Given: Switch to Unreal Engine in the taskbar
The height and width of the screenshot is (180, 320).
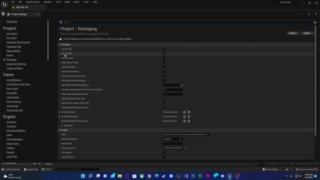Looking at the screenshot, I should (x=230, y=176).
